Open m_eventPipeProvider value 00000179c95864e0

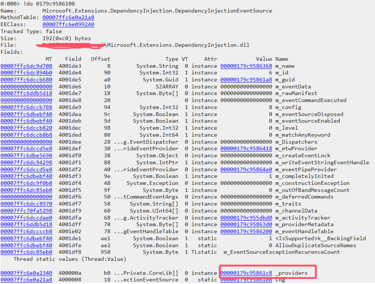click(246, 169)
